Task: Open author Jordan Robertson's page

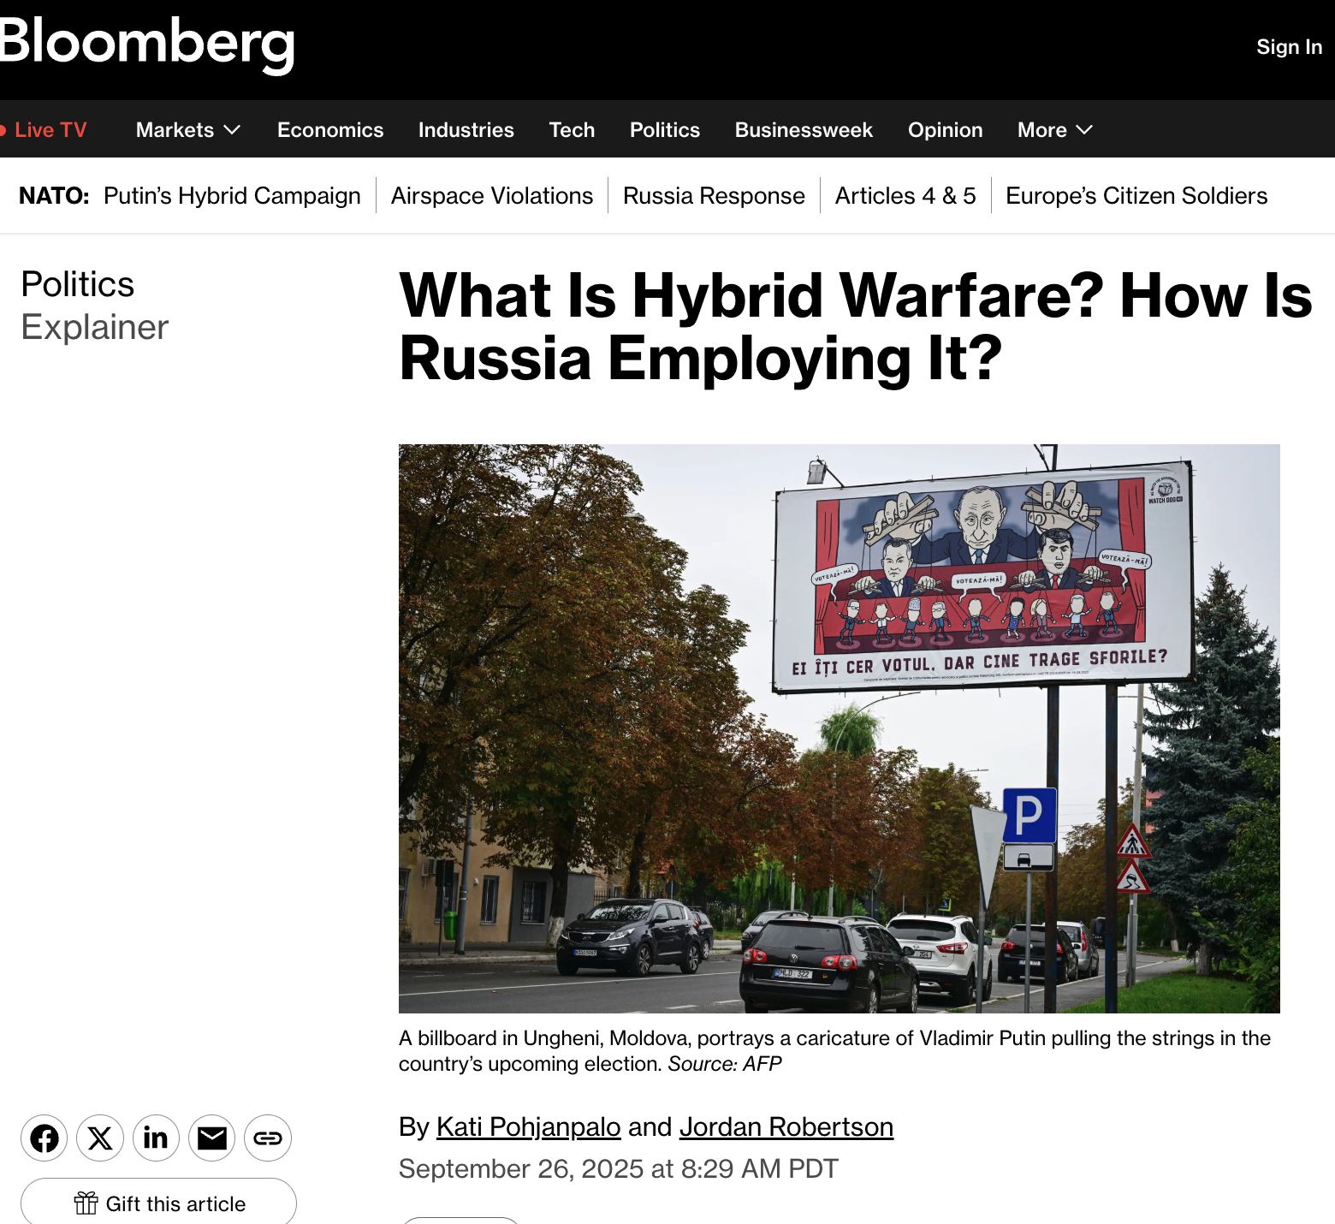Action: click(786, 1126)
